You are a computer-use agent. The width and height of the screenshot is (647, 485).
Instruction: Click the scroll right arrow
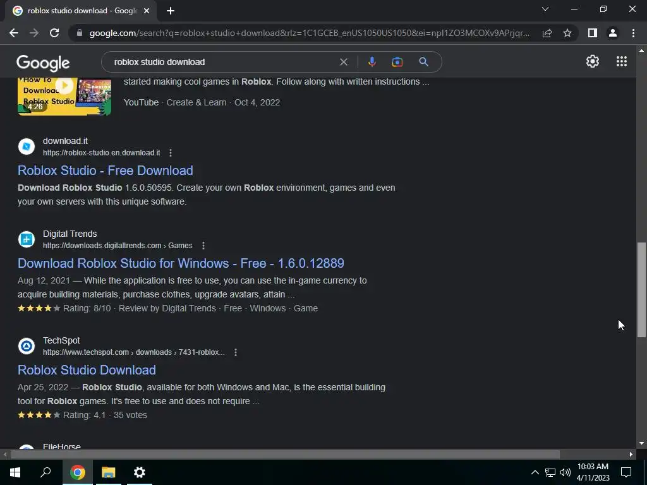631,455
